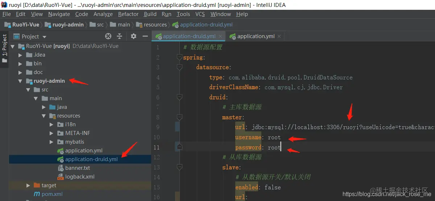Viewport: 435px width, 201px height.
Task: Close the application.yml tab
Action: pos(279,36)
